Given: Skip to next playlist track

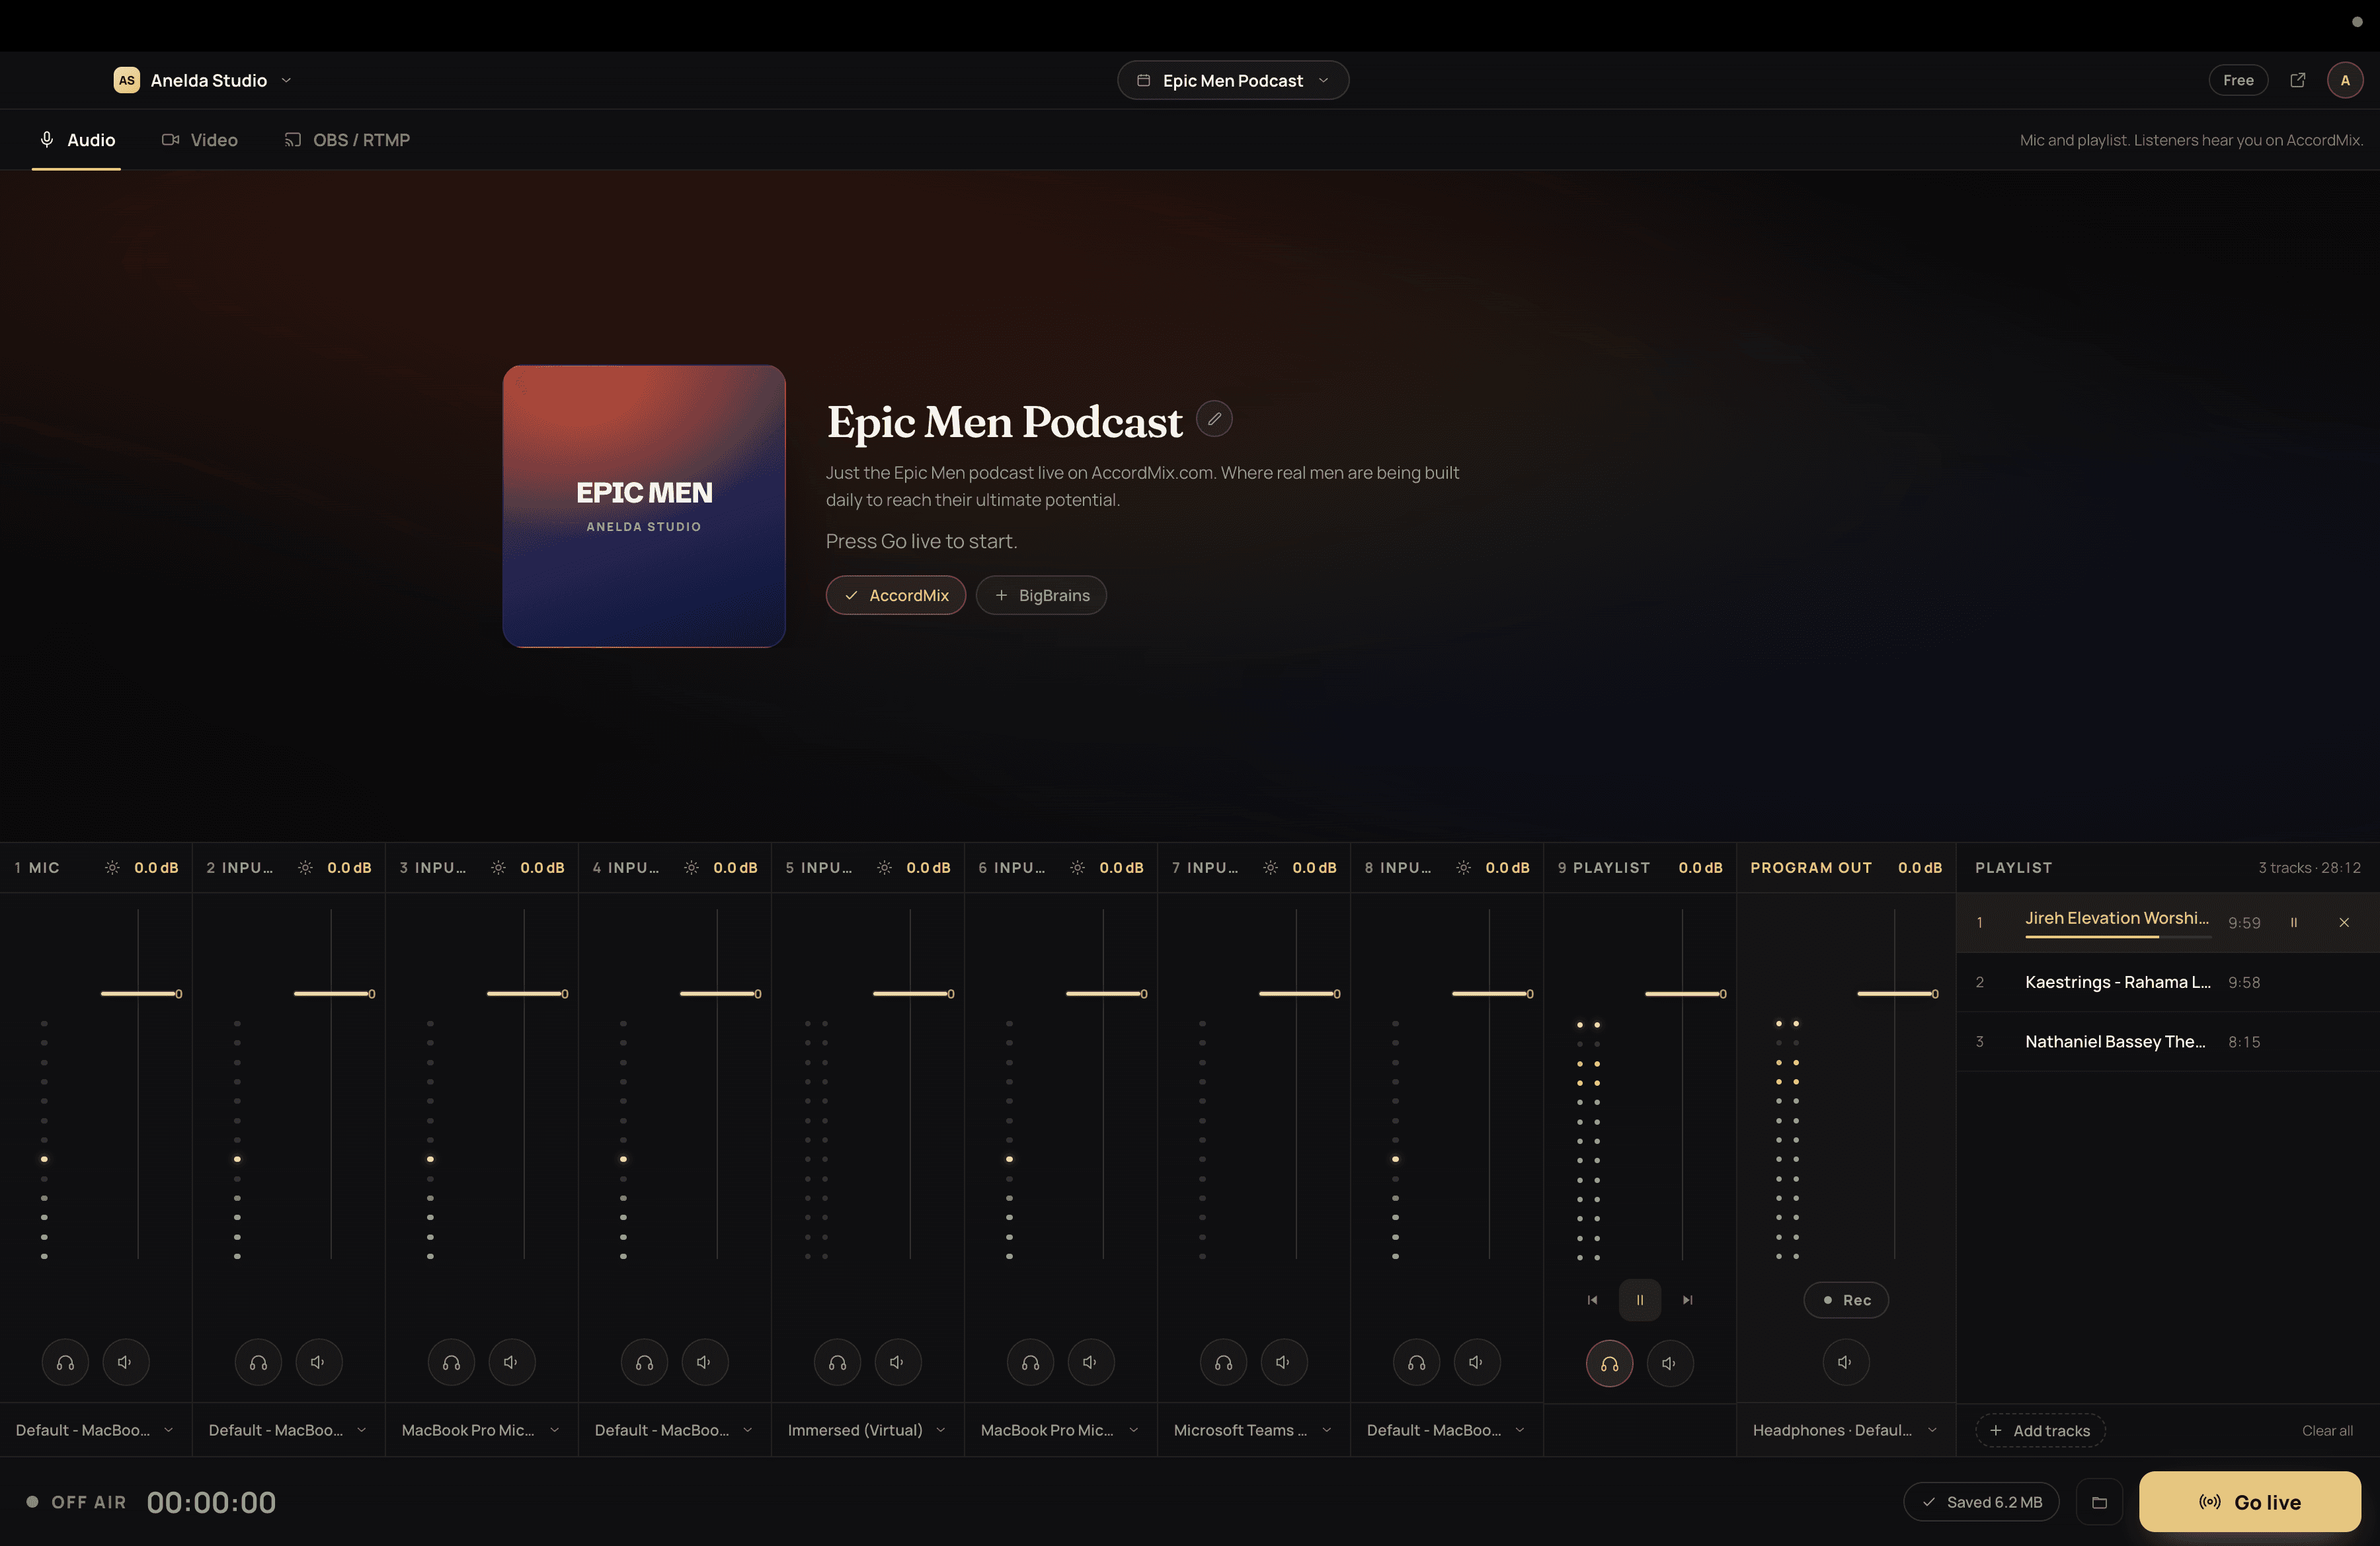Looking at the screenshot, I should 1688,1300.
